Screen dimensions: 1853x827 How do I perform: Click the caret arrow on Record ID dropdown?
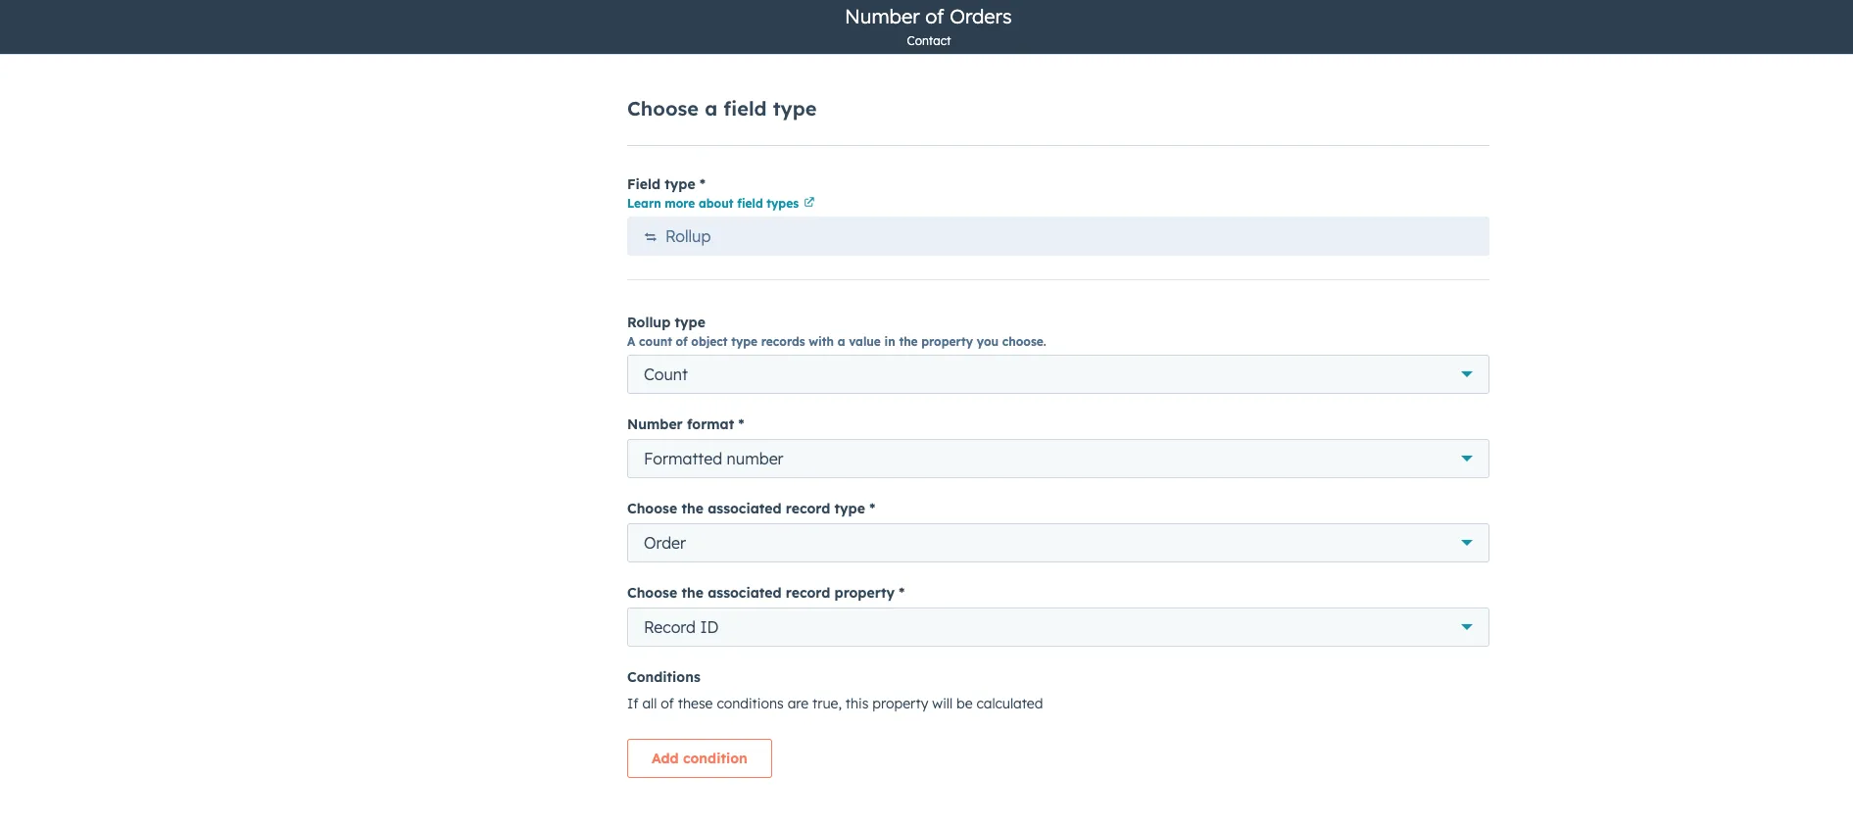pyautogui.click(x=1467, y=627)
